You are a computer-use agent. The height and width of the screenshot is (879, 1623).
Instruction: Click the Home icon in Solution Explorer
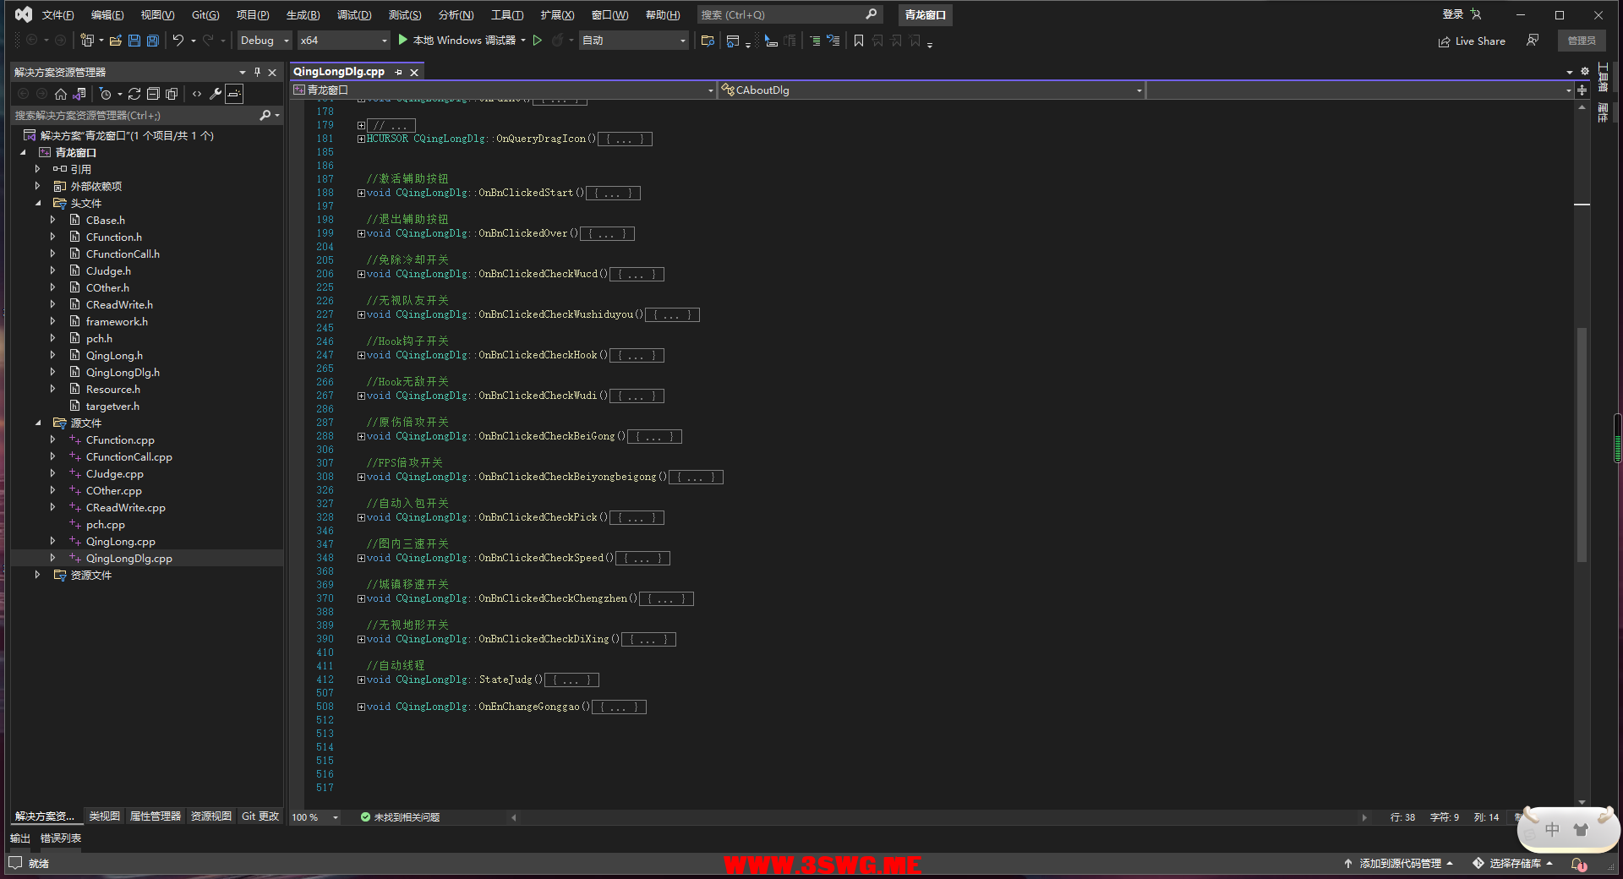click(x=61, y=94)
